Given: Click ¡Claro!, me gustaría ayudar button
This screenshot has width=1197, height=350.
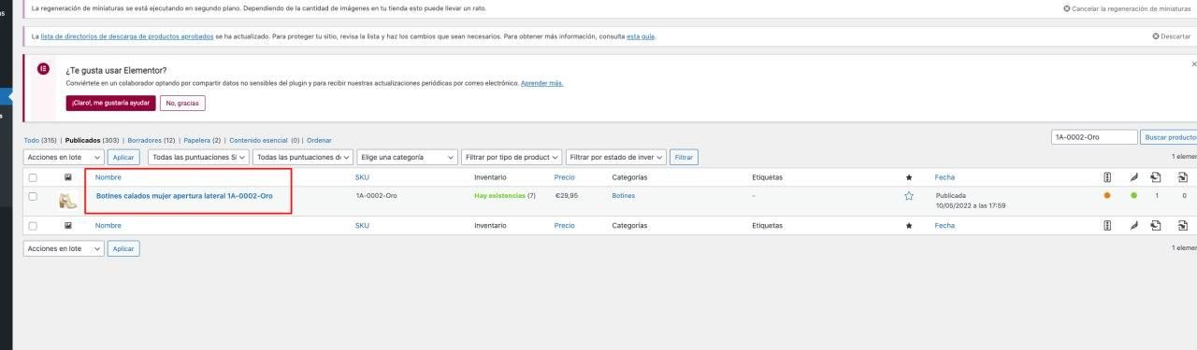Looking at the screenshot, I should pyautogui.click(x=110, y=103).
